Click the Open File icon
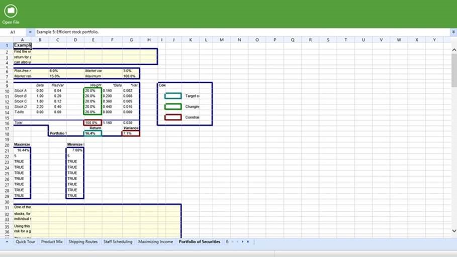Image resolution: width=457 pixels, height=257 pixels. pyautogui.click(x=10, y=12)
